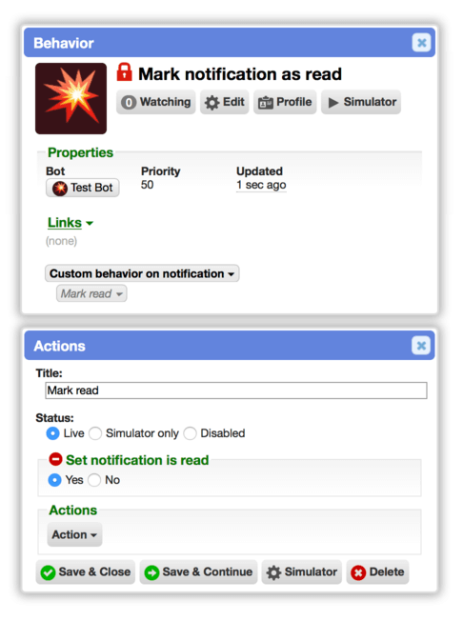
Task: Set status to Disabled
Action: (190, 433)
